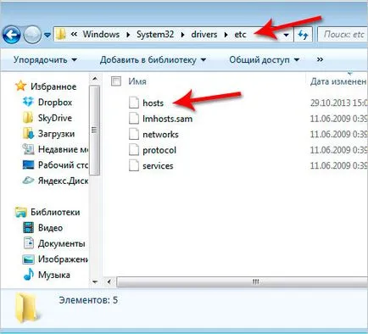Open the Библиотеки group
Viewport: 368px width, 334px height.
coord(55,212)
